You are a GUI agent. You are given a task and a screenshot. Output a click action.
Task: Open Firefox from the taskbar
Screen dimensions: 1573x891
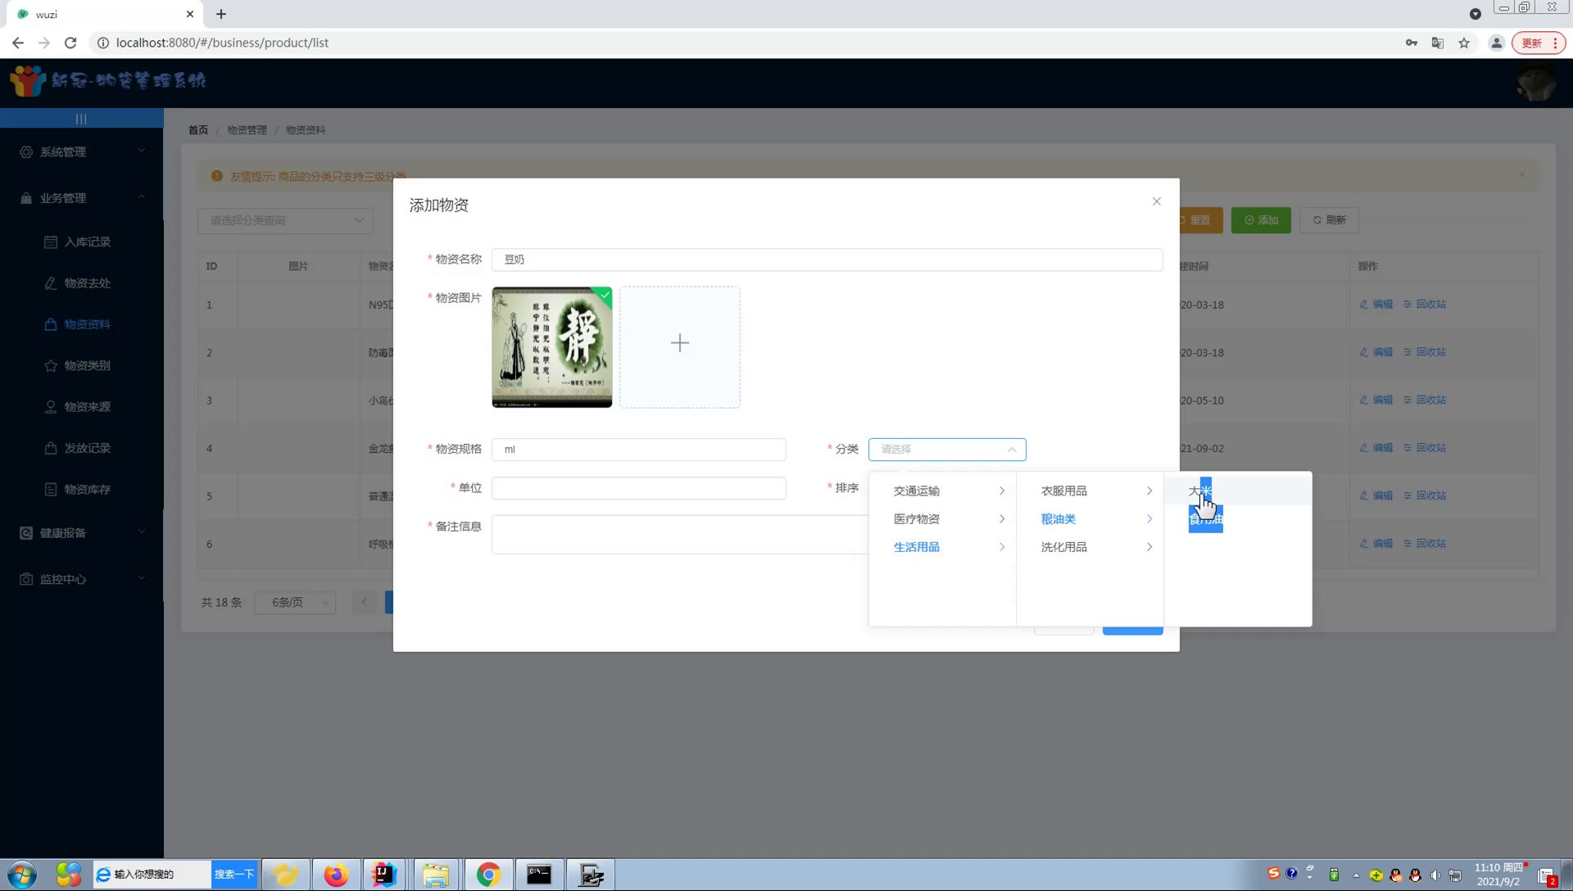[x=336, y=875]
